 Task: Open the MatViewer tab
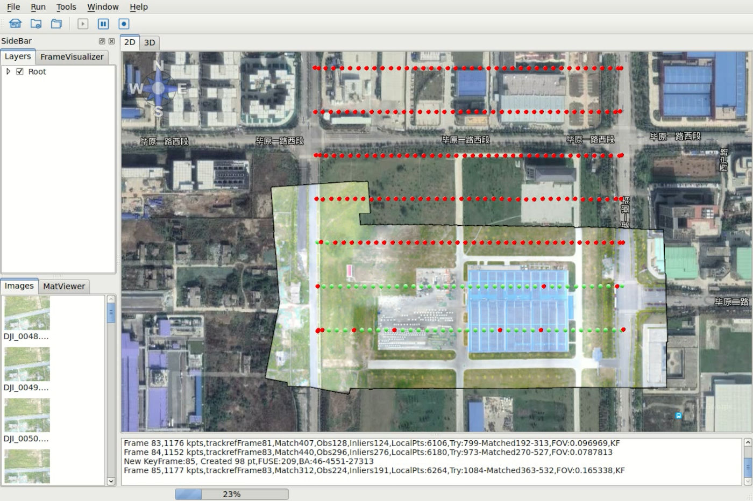(64, 287)
